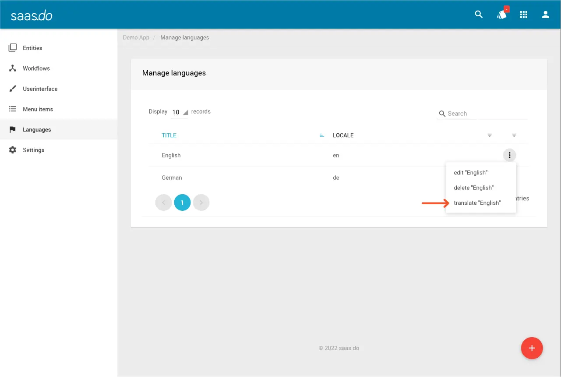The width and height of the screenshot is (561, 377).
Task: Open Workflows from the sidebar
Action: (36, 68)
